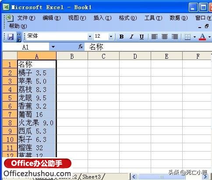Select column A header

[x=37, y=56]
